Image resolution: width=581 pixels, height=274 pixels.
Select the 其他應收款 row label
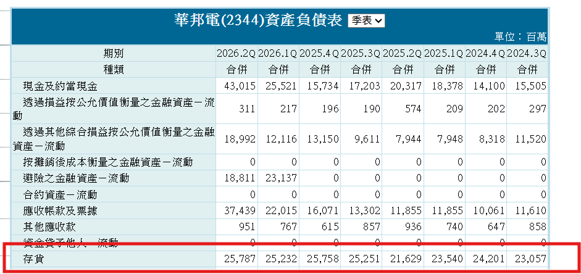click(49, 226)
